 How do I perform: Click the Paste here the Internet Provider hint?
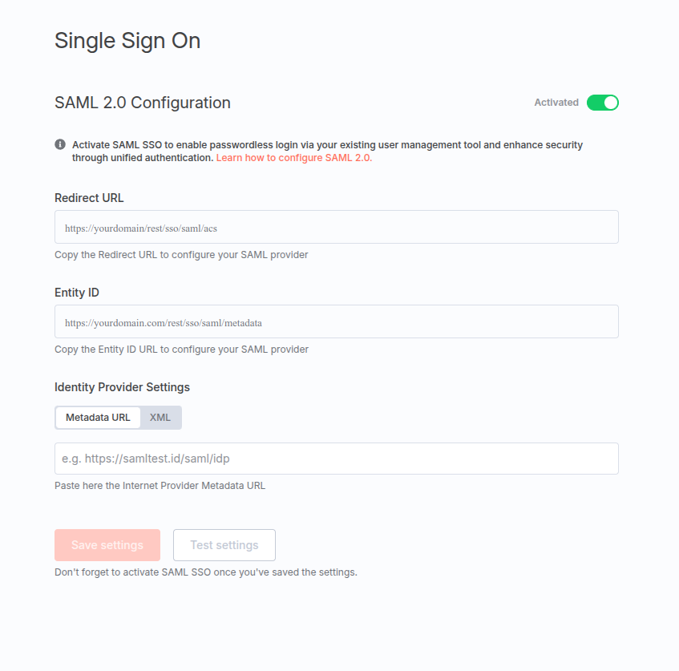(x=160, y=486)
